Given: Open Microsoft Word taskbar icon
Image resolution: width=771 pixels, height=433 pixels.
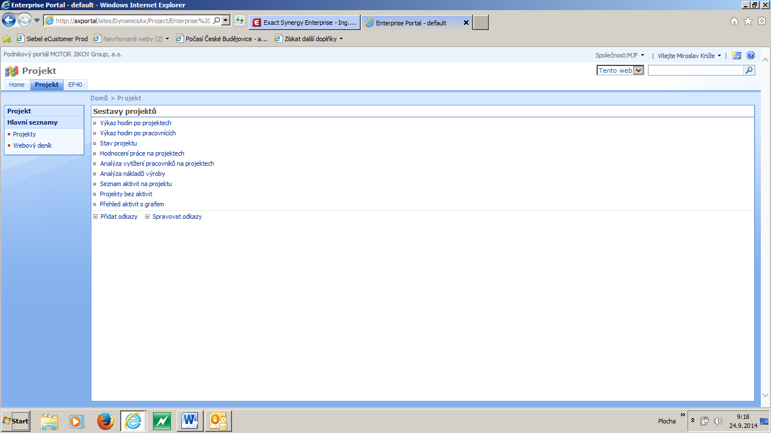Looking at the screenshot, I should (190, 421).
